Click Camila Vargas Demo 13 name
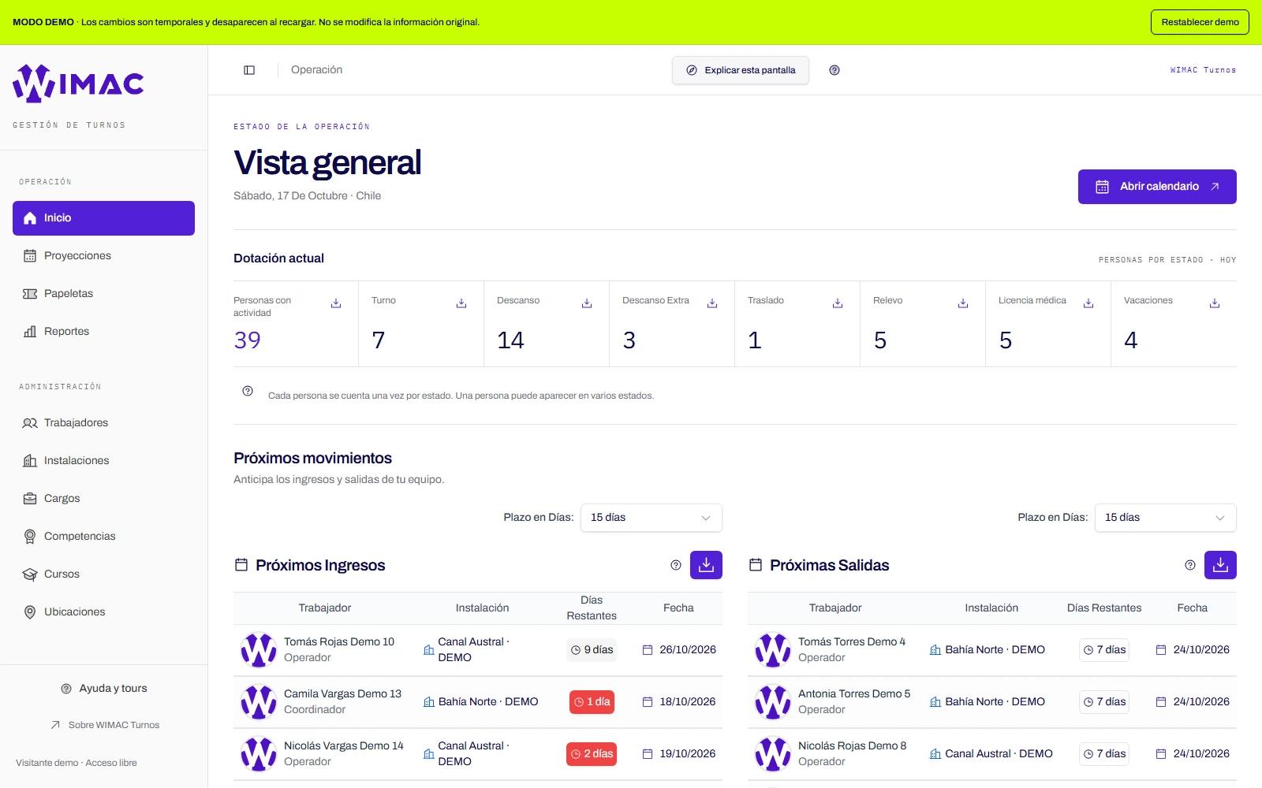 click(342, 694)
